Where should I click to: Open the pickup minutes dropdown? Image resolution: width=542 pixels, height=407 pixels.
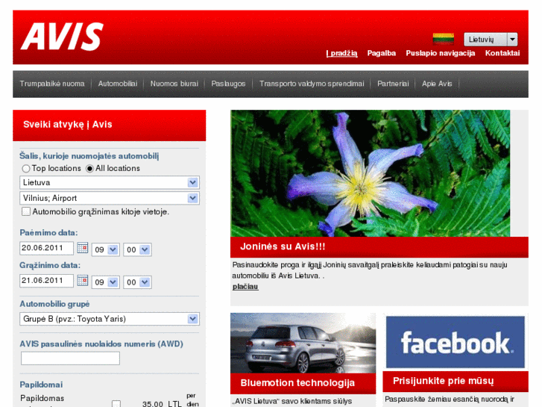pos(137,249)
